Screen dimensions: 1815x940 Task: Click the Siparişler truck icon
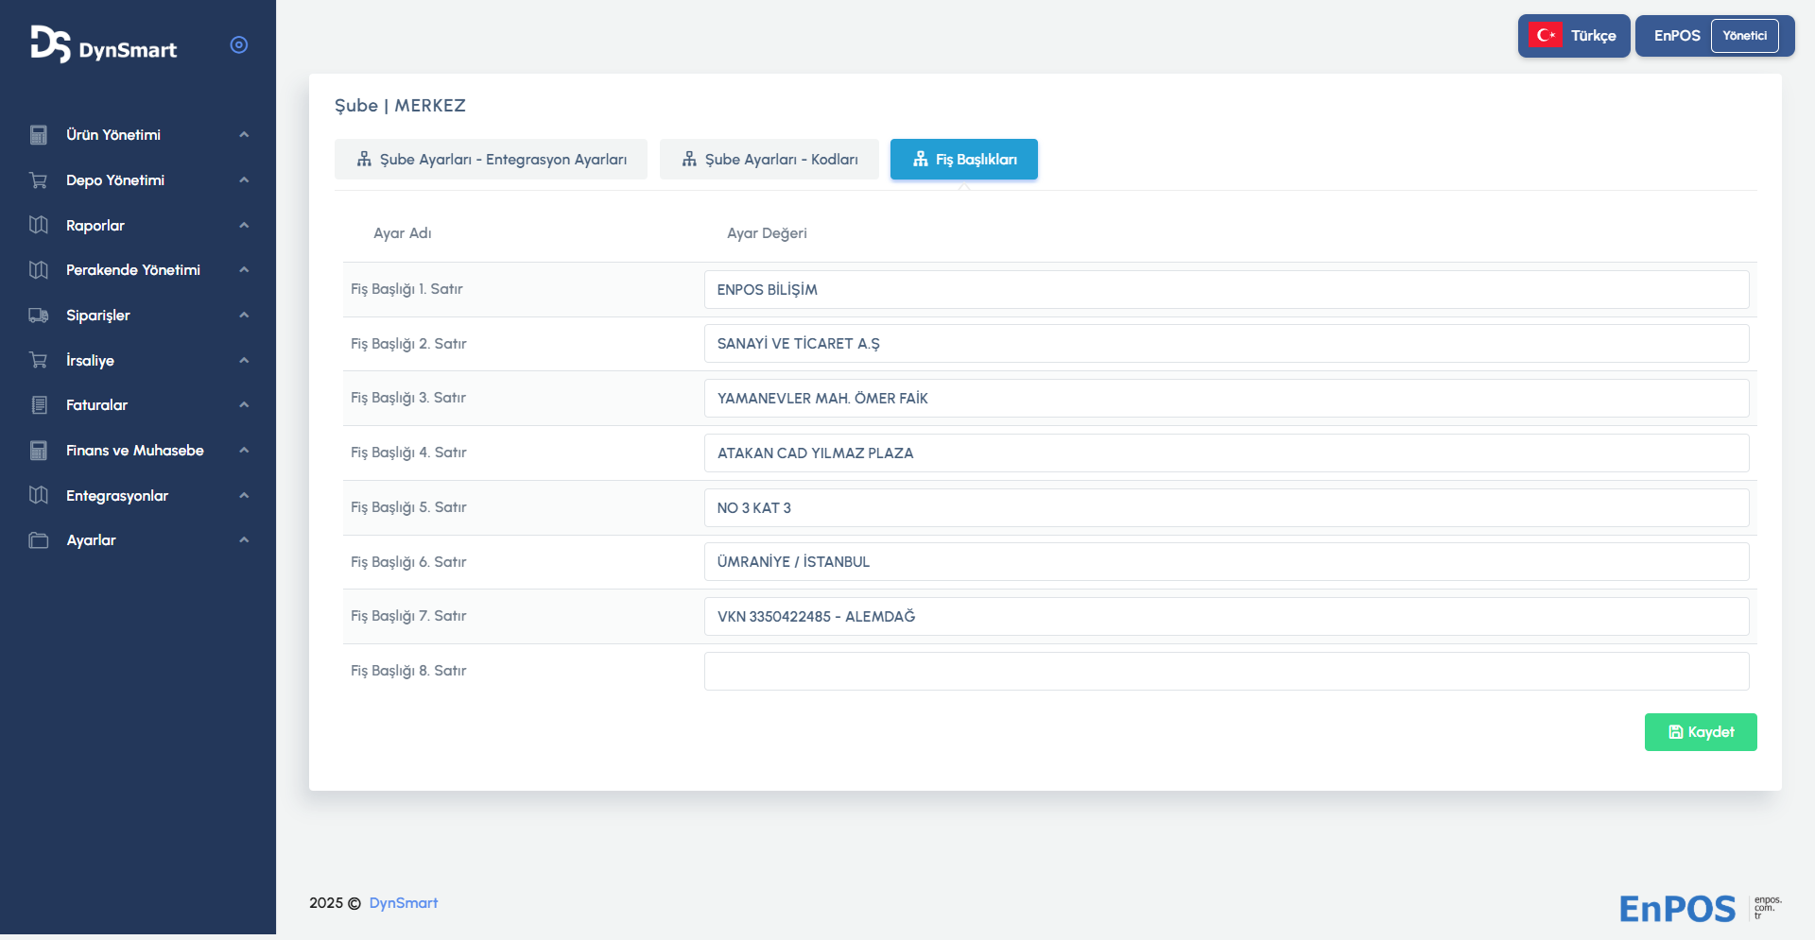[x=39, y=316]
